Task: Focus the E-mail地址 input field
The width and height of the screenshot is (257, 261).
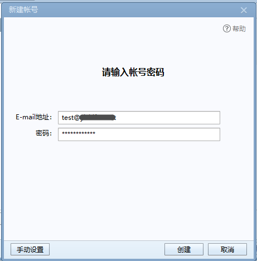Action: [x=139, y=118]
